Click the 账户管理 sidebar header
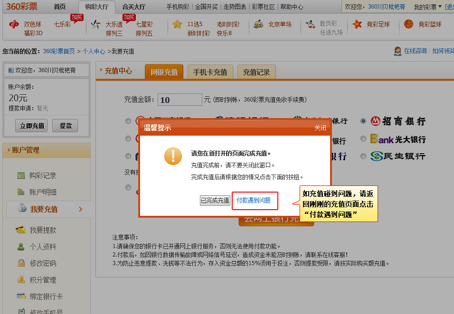Screen dimensions: 454x314 tap(47, 150)
